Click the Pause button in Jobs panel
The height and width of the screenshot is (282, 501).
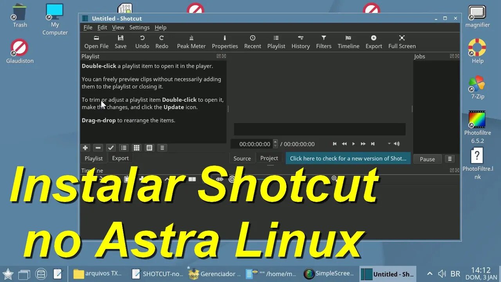click(427, 159)
